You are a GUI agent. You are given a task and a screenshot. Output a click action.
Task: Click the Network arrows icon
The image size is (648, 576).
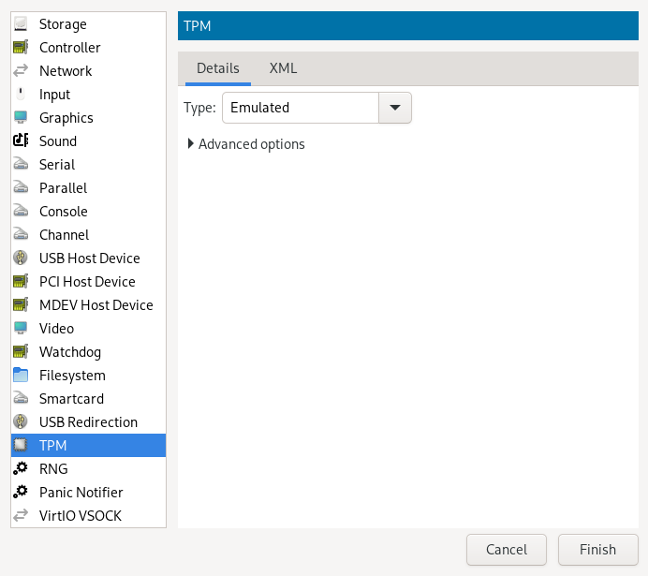point(21,71)
